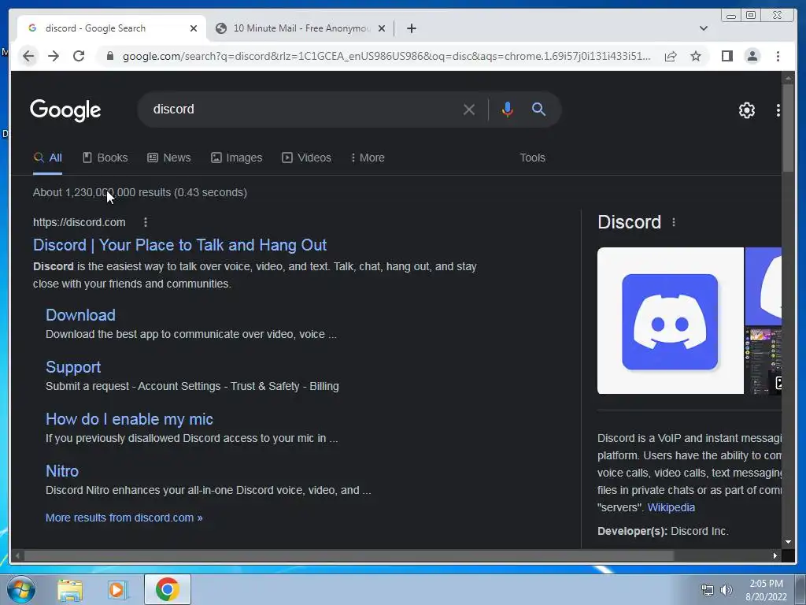Select the All results tab
This screenshot has width=806, height=605.
point(48,158)
